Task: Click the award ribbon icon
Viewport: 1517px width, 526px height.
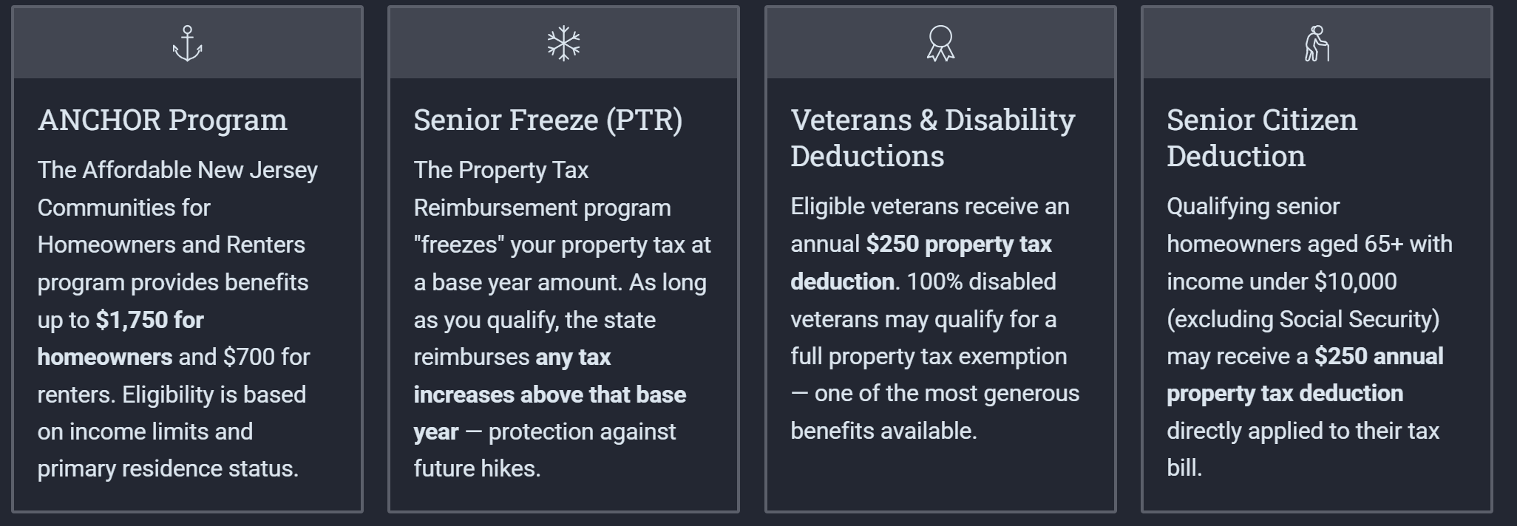Action: pos(940,44)
